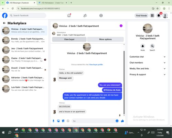Open the Chrome tab search dropdown
The image size is (172, 138).
(x=2, y=3)
